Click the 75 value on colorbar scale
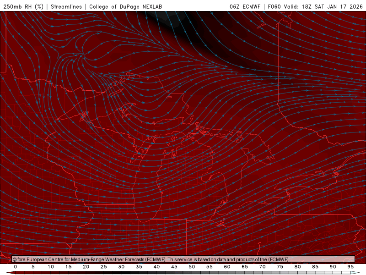The width and height of the screenshot is (366, 275). [x=280, y=267]
